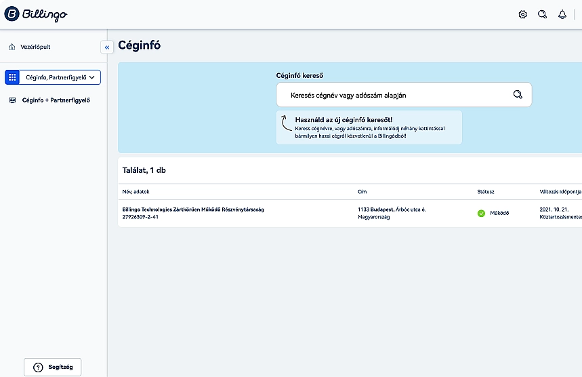Click the house icon beside Vezérlőpult

tap(12, 47)
